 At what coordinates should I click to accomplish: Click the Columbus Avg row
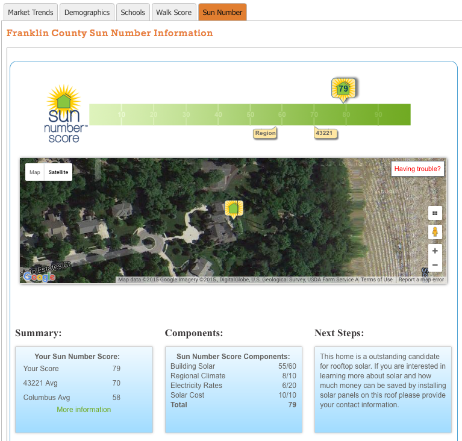coord(72,398)
